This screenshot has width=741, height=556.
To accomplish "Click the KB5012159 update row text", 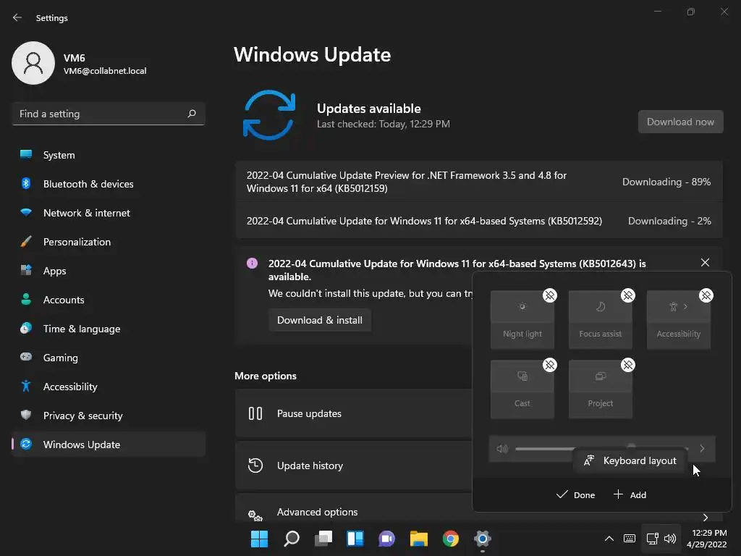I will tap(407, 182).
